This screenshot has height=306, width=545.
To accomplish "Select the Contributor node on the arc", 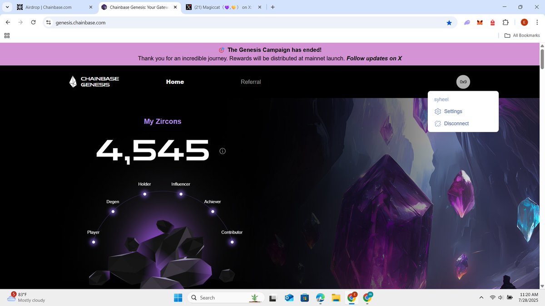I will tap(232, 242).
